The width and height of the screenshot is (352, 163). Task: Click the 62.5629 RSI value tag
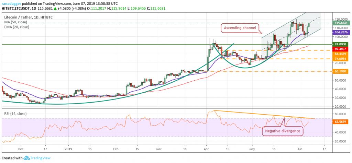point(341,121)
